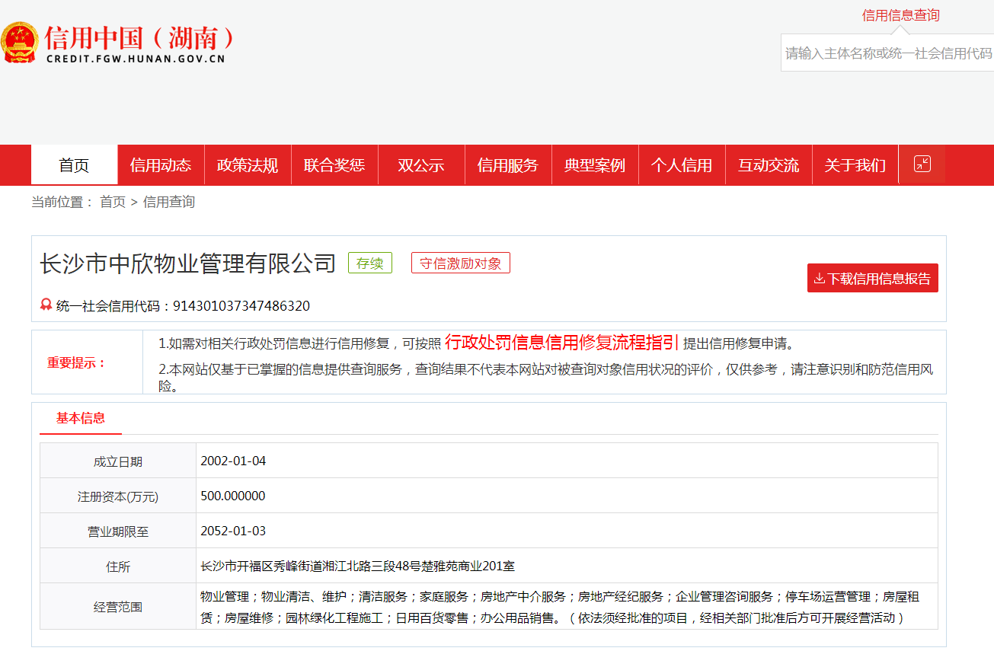Screen dimensions: 994x651
Task: Switch to the 基本信息 tab
Action: (x=81, y=418)
